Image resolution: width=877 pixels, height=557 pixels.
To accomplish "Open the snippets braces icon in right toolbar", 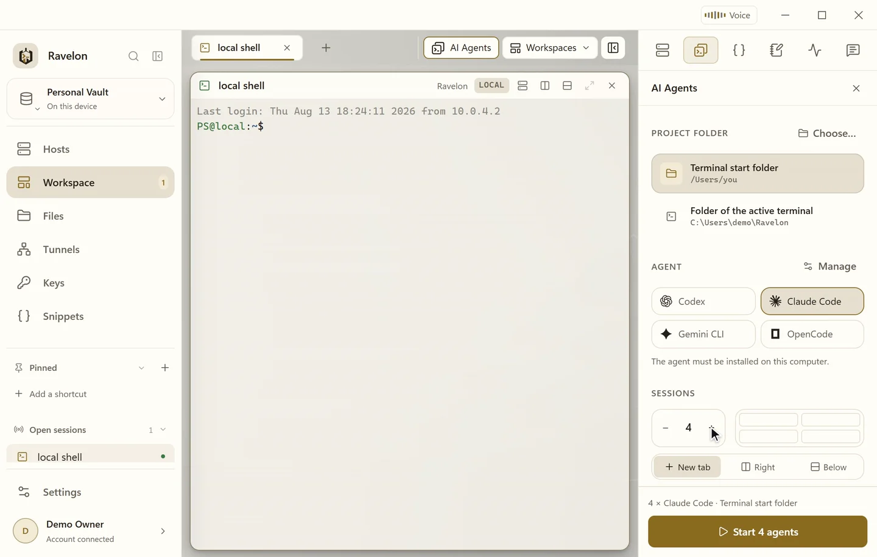I will pos(739,50).
